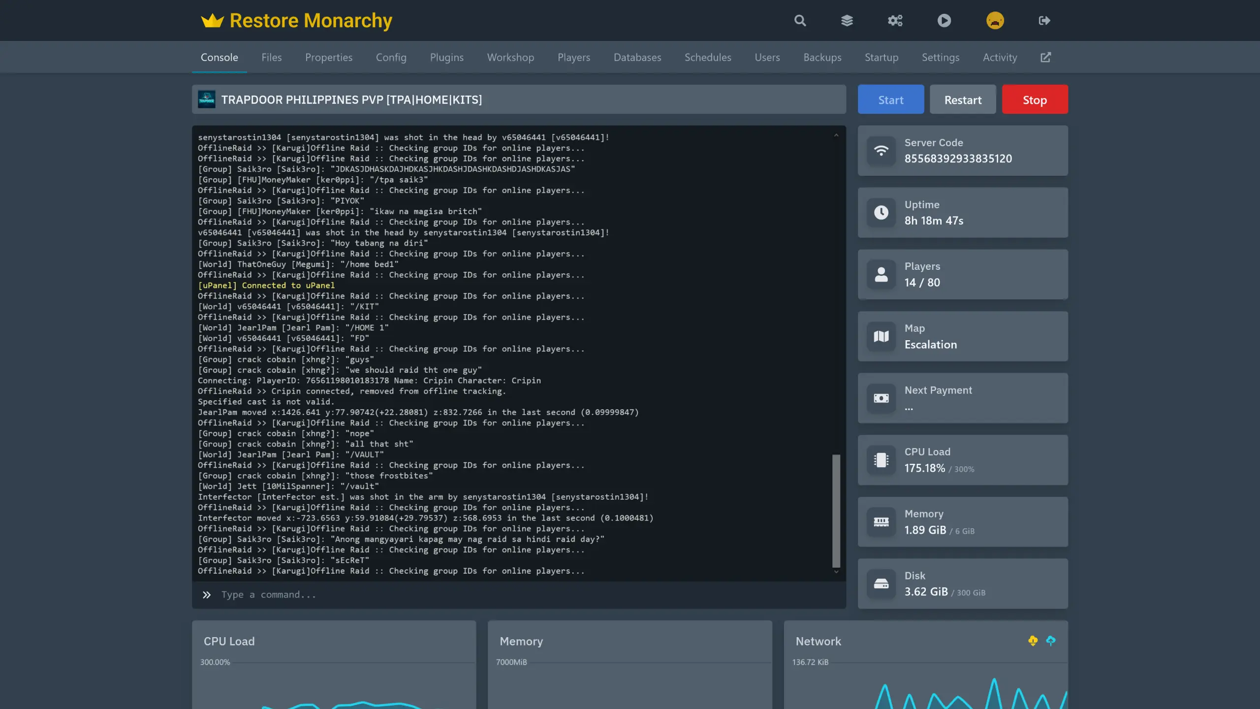Screen dimensions: 1260x709
Task: Click the console vertical scrollbar thumb
Action: pos(836,511)
